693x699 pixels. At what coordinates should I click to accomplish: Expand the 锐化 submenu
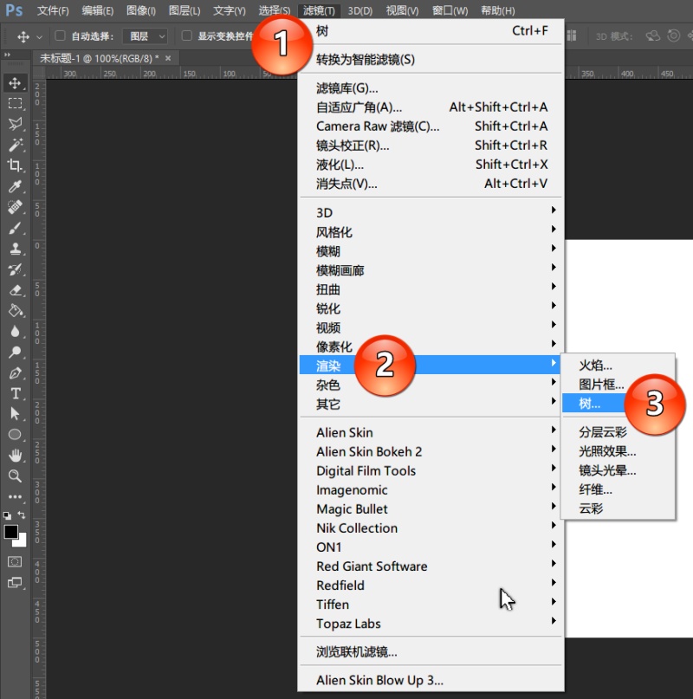[431, 308]
